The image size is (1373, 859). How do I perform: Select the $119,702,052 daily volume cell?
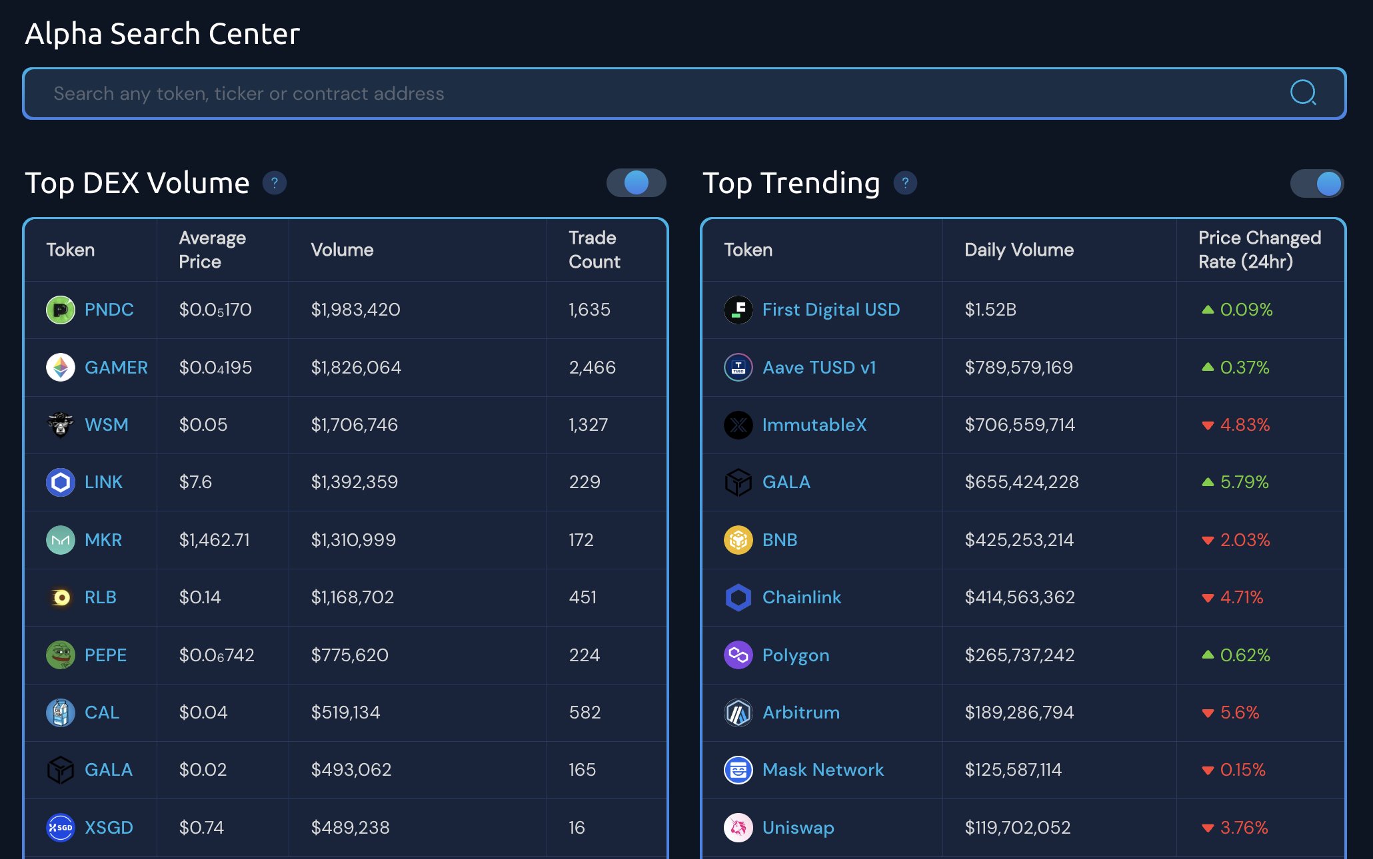(x=1017, y=828)
